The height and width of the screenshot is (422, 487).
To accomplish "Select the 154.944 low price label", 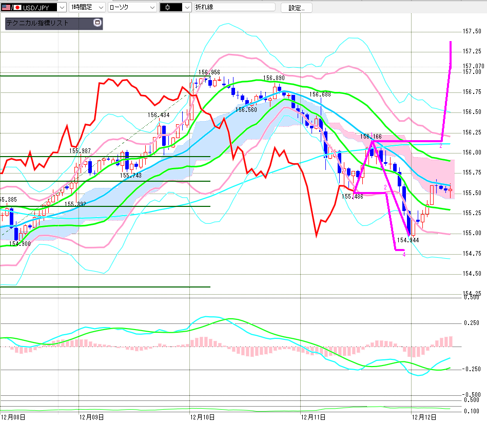I will [408, 240].
